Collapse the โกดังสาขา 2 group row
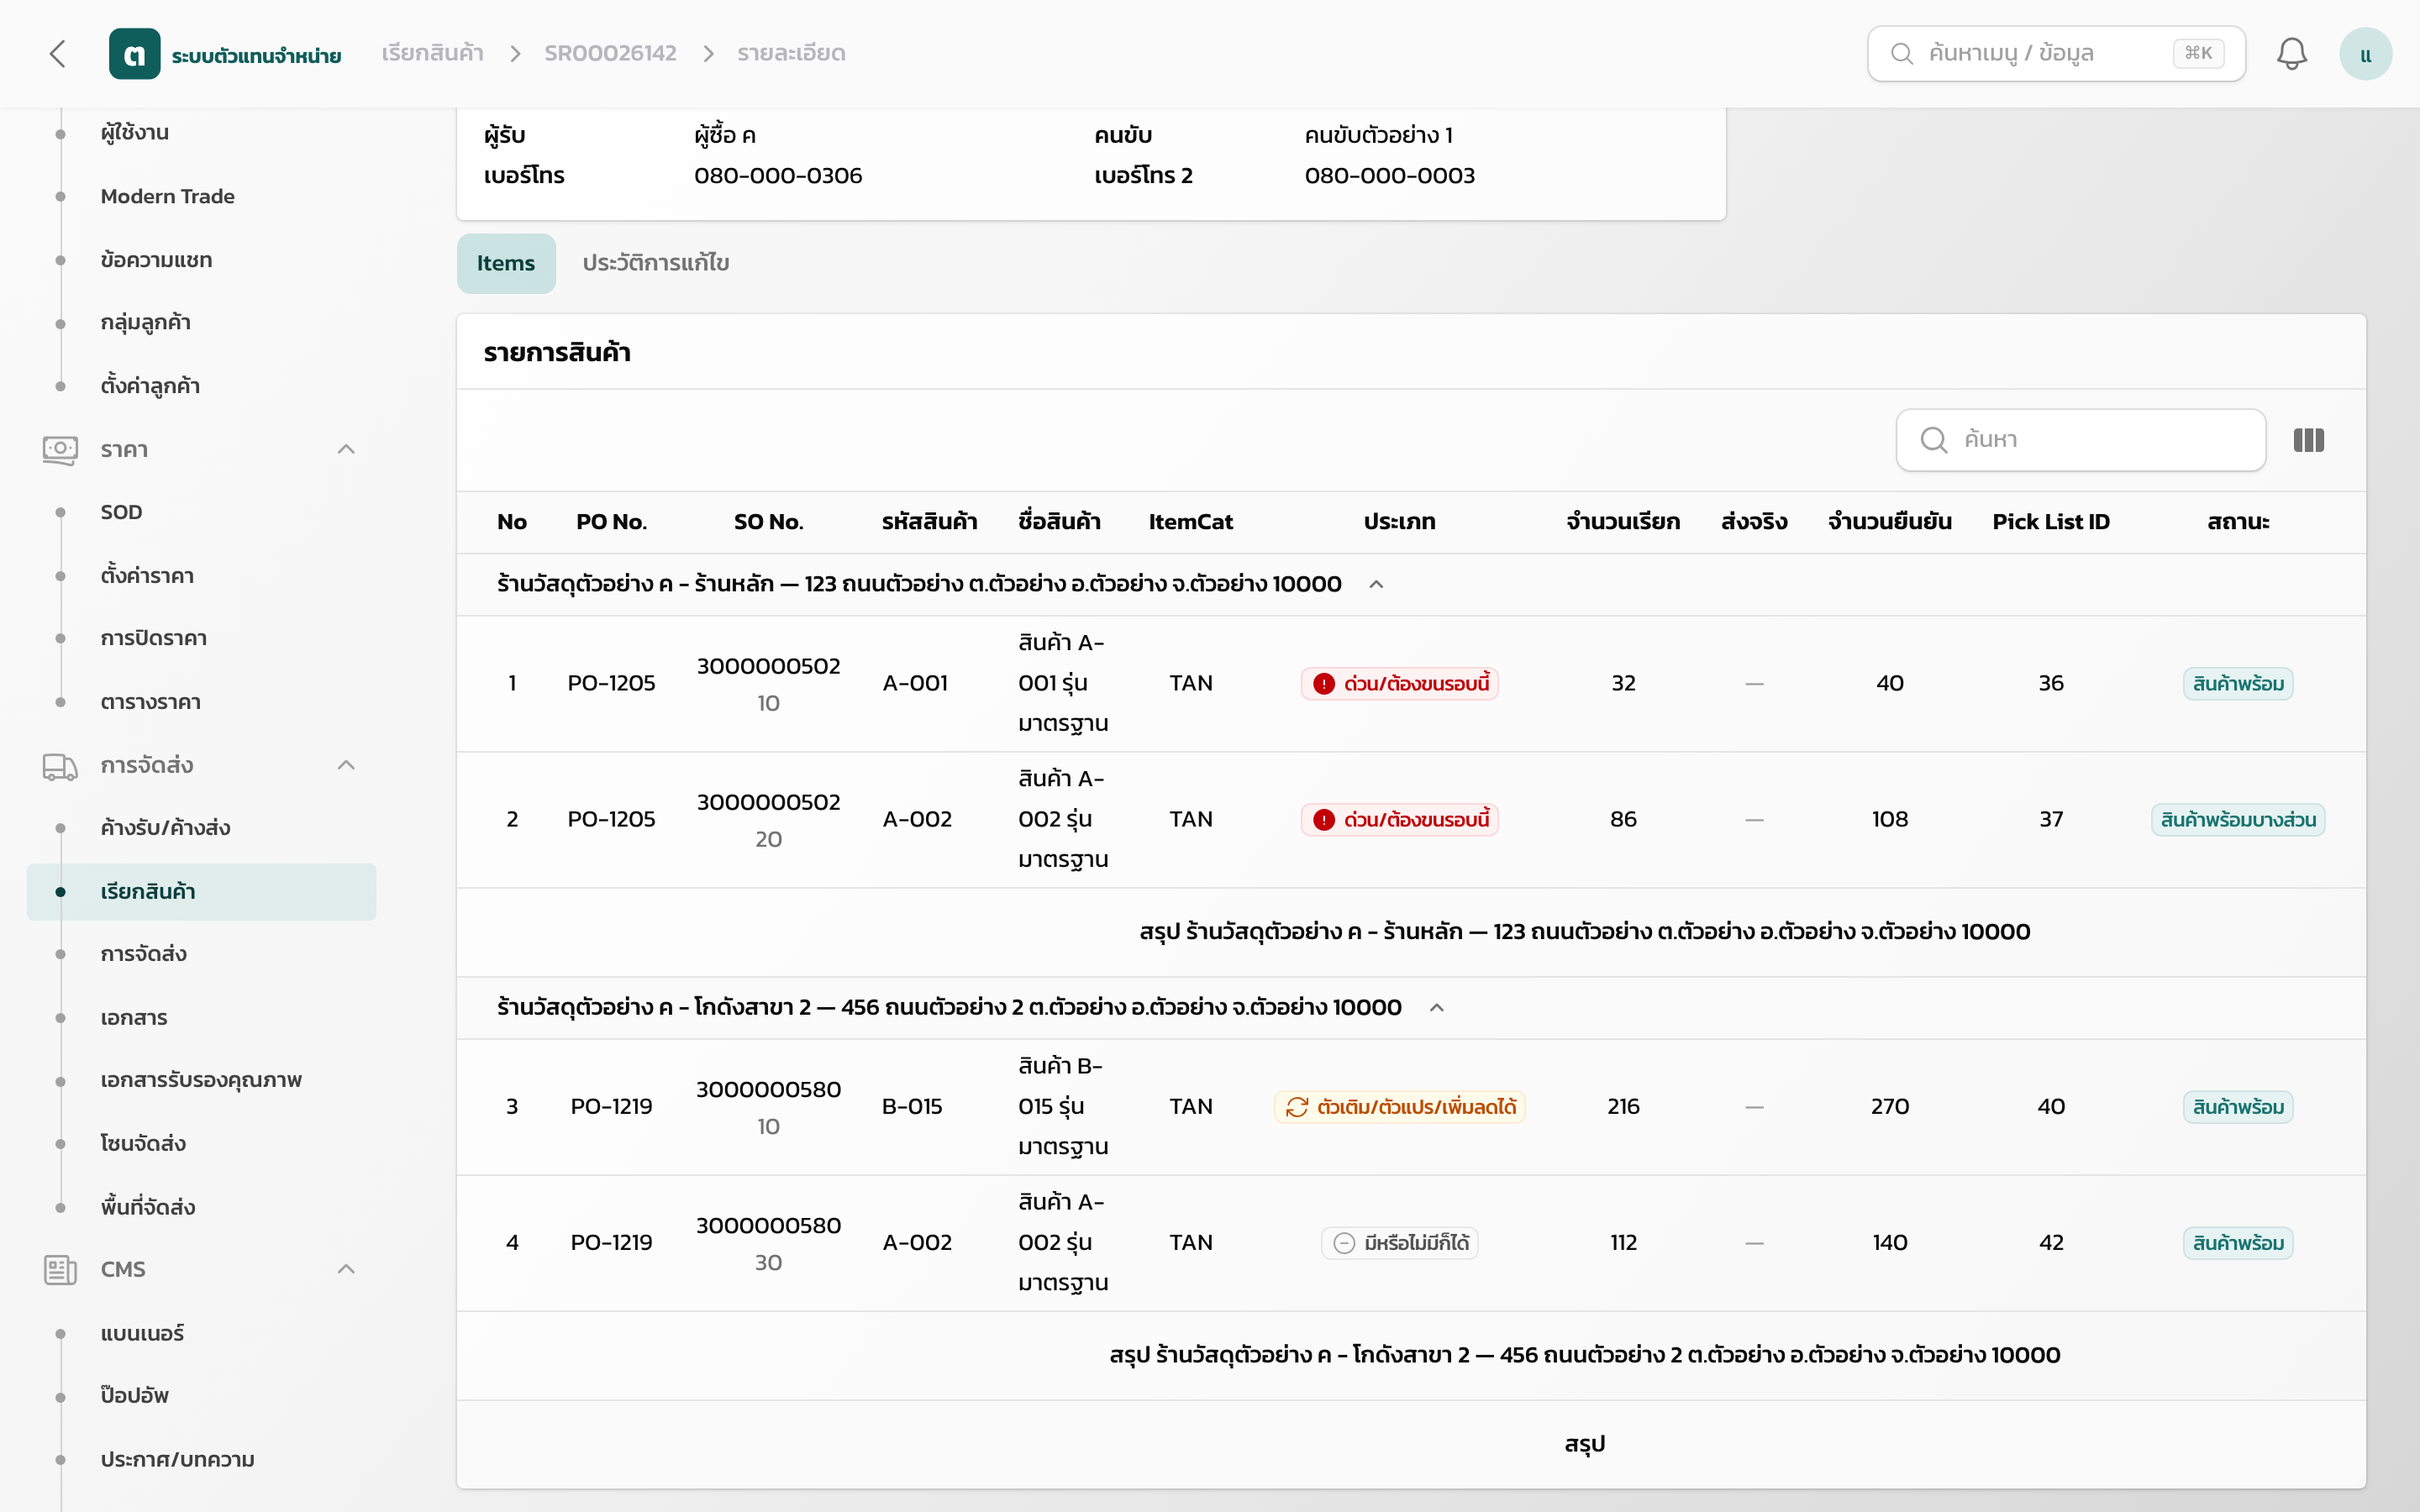The image size is (2420, 1512). click(1437, 1007)
